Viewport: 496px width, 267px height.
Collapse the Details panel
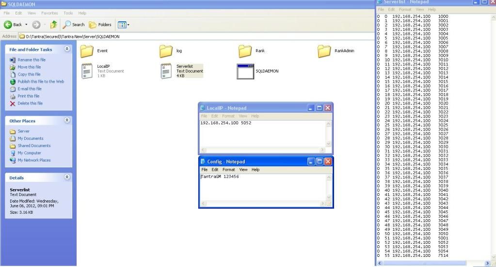67,178
